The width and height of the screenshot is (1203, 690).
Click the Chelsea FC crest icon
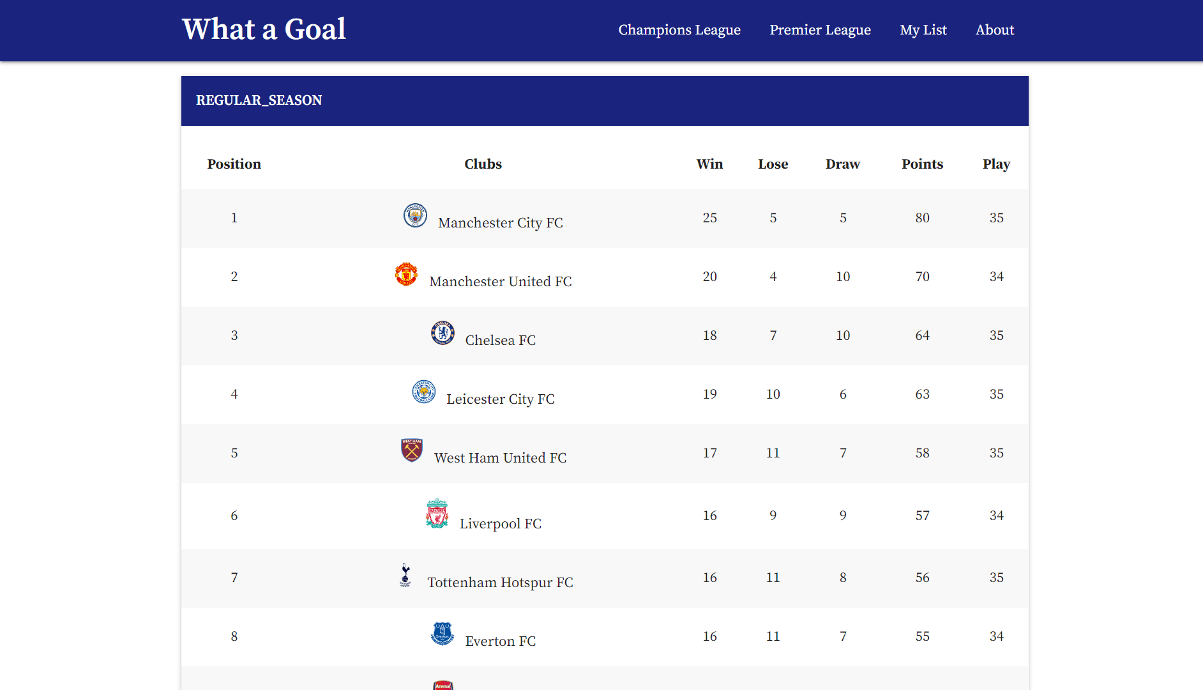point(443,333)
